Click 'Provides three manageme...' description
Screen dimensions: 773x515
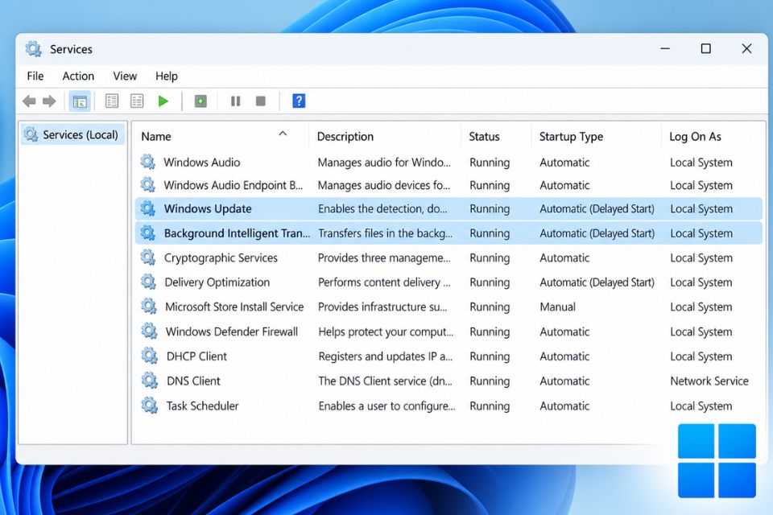tap(384, 257)
